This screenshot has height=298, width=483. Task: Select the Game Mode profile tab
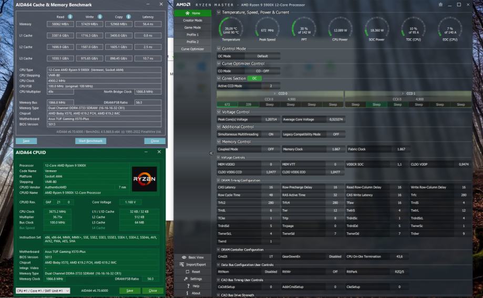coord(192,27)
